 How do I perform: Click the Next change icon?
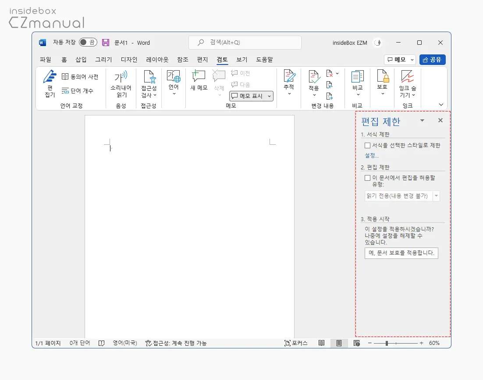[x=329, y=96]
